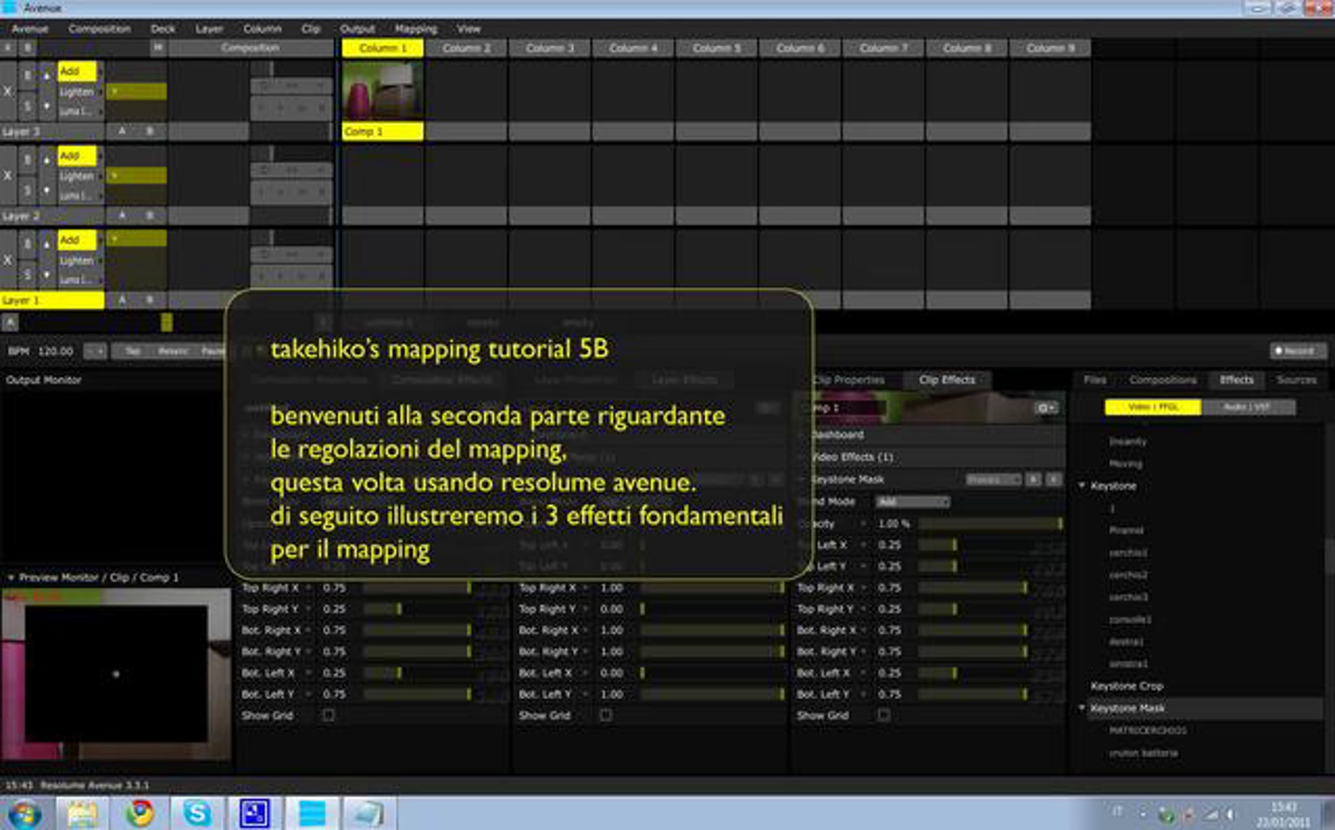This screenshot has height=830, width=1335.
Task: Solo Layer 3 using its S button
Action: (x=27, y=107)
